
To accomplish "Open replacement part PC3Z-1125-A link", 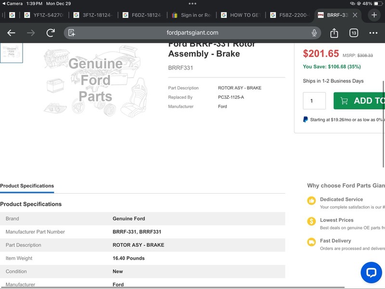I will tap(231, 97).
